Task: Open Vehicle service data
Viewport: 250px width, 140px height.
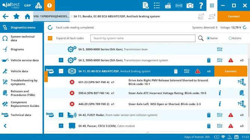Action: tap(21, 60)
